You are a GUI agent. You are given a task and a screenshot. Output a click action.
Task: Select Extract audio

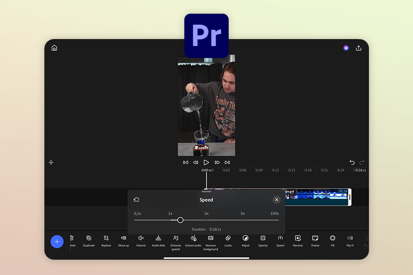tap(193, 241)
